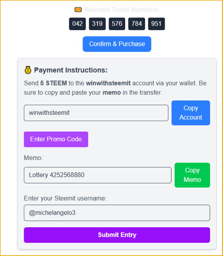Click the money bag icon by Payment Instructions
This screenshot has width=223, height=256.
28,70
